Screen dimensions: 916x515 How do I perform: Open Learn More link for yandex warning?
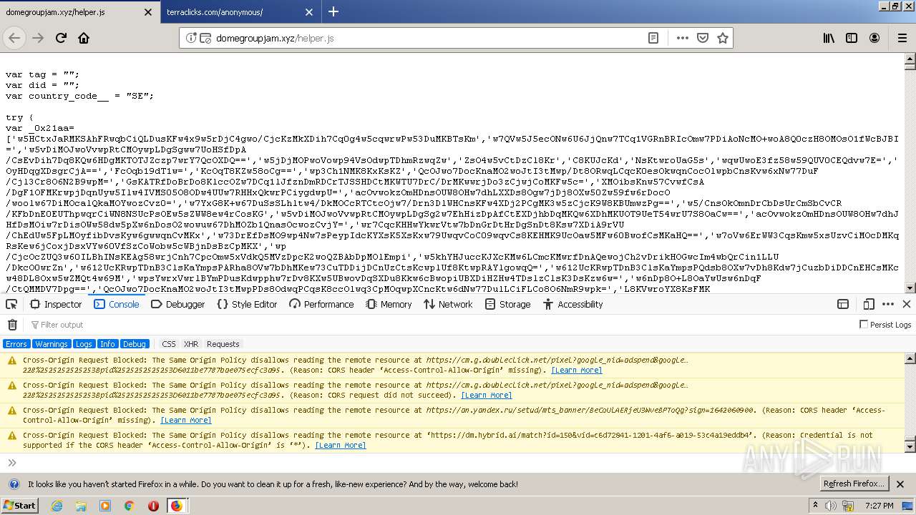click(186, 420)
